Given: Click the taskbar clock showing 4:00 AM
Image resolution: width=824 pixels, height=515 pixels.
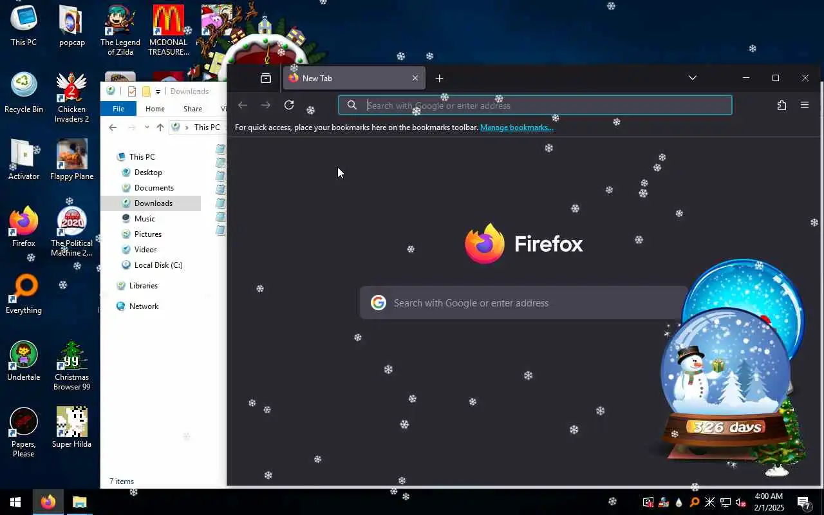Looking at the screenshot, I should coord(769,502).
